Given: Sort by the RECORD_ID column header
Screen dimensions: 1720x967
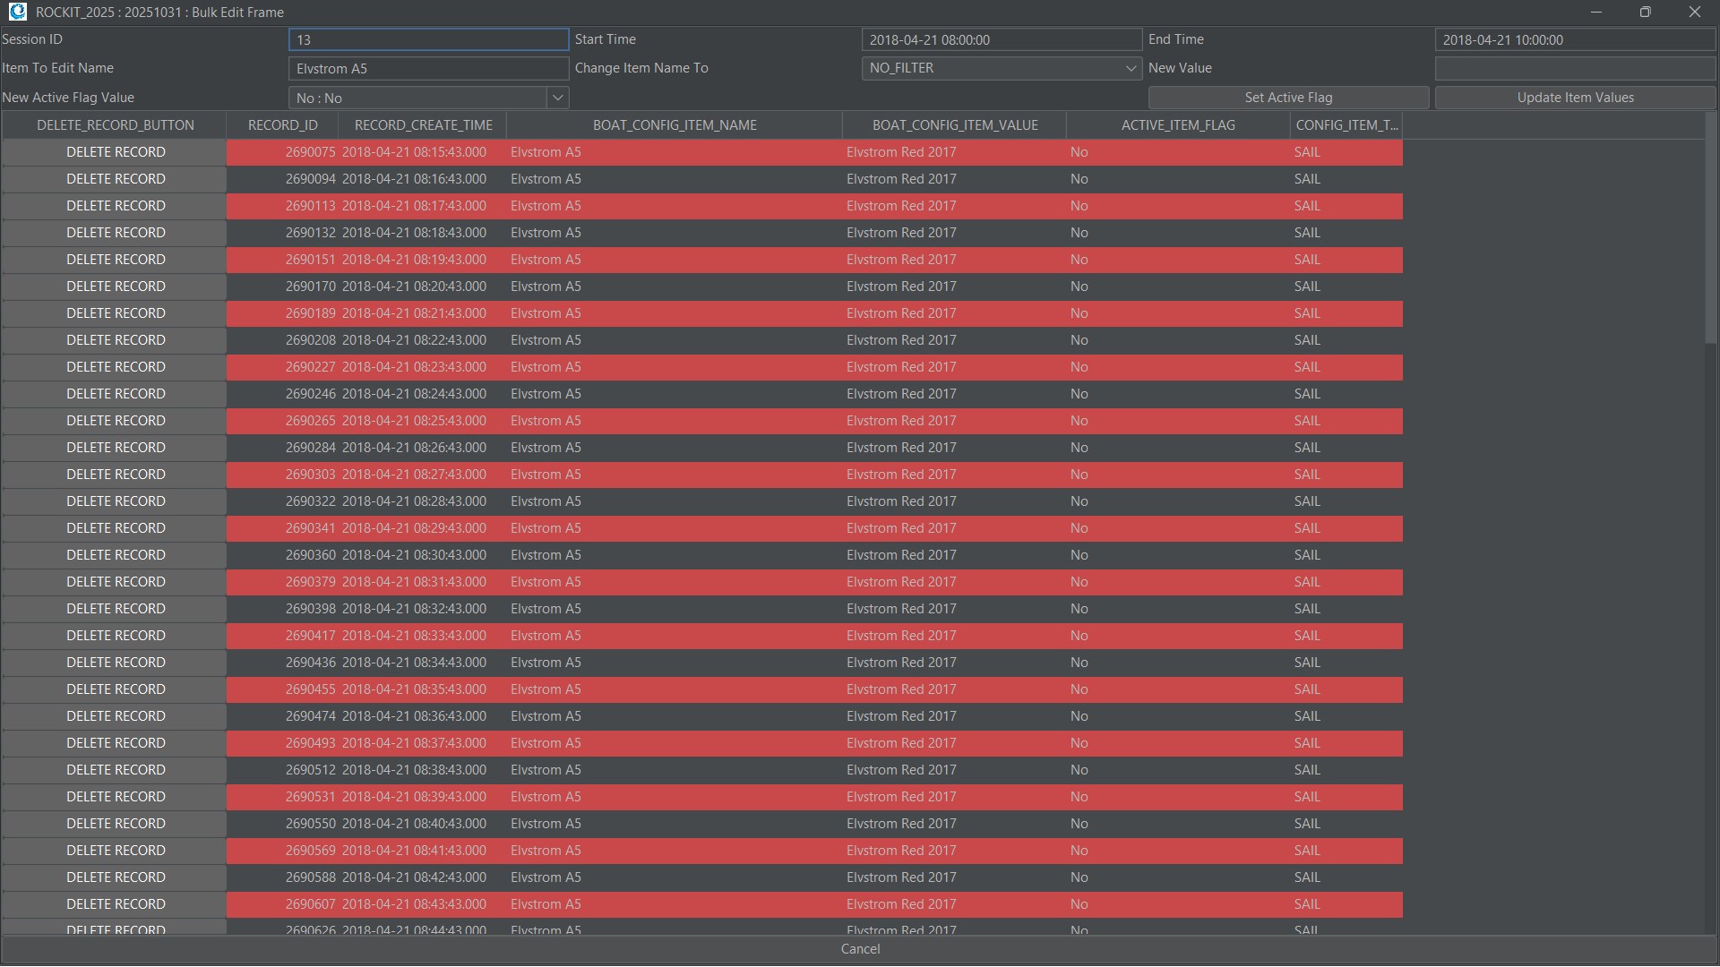Looking at the screenshot, I should 282,125.
